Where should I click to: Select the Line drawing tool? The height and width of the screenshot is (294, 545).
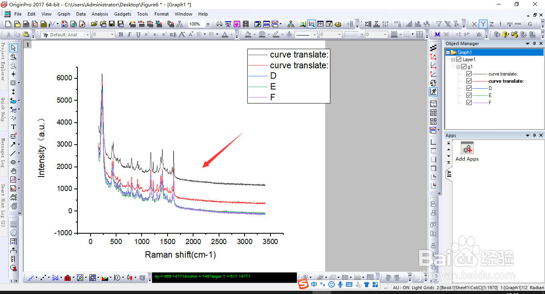[x=14, y=153]
